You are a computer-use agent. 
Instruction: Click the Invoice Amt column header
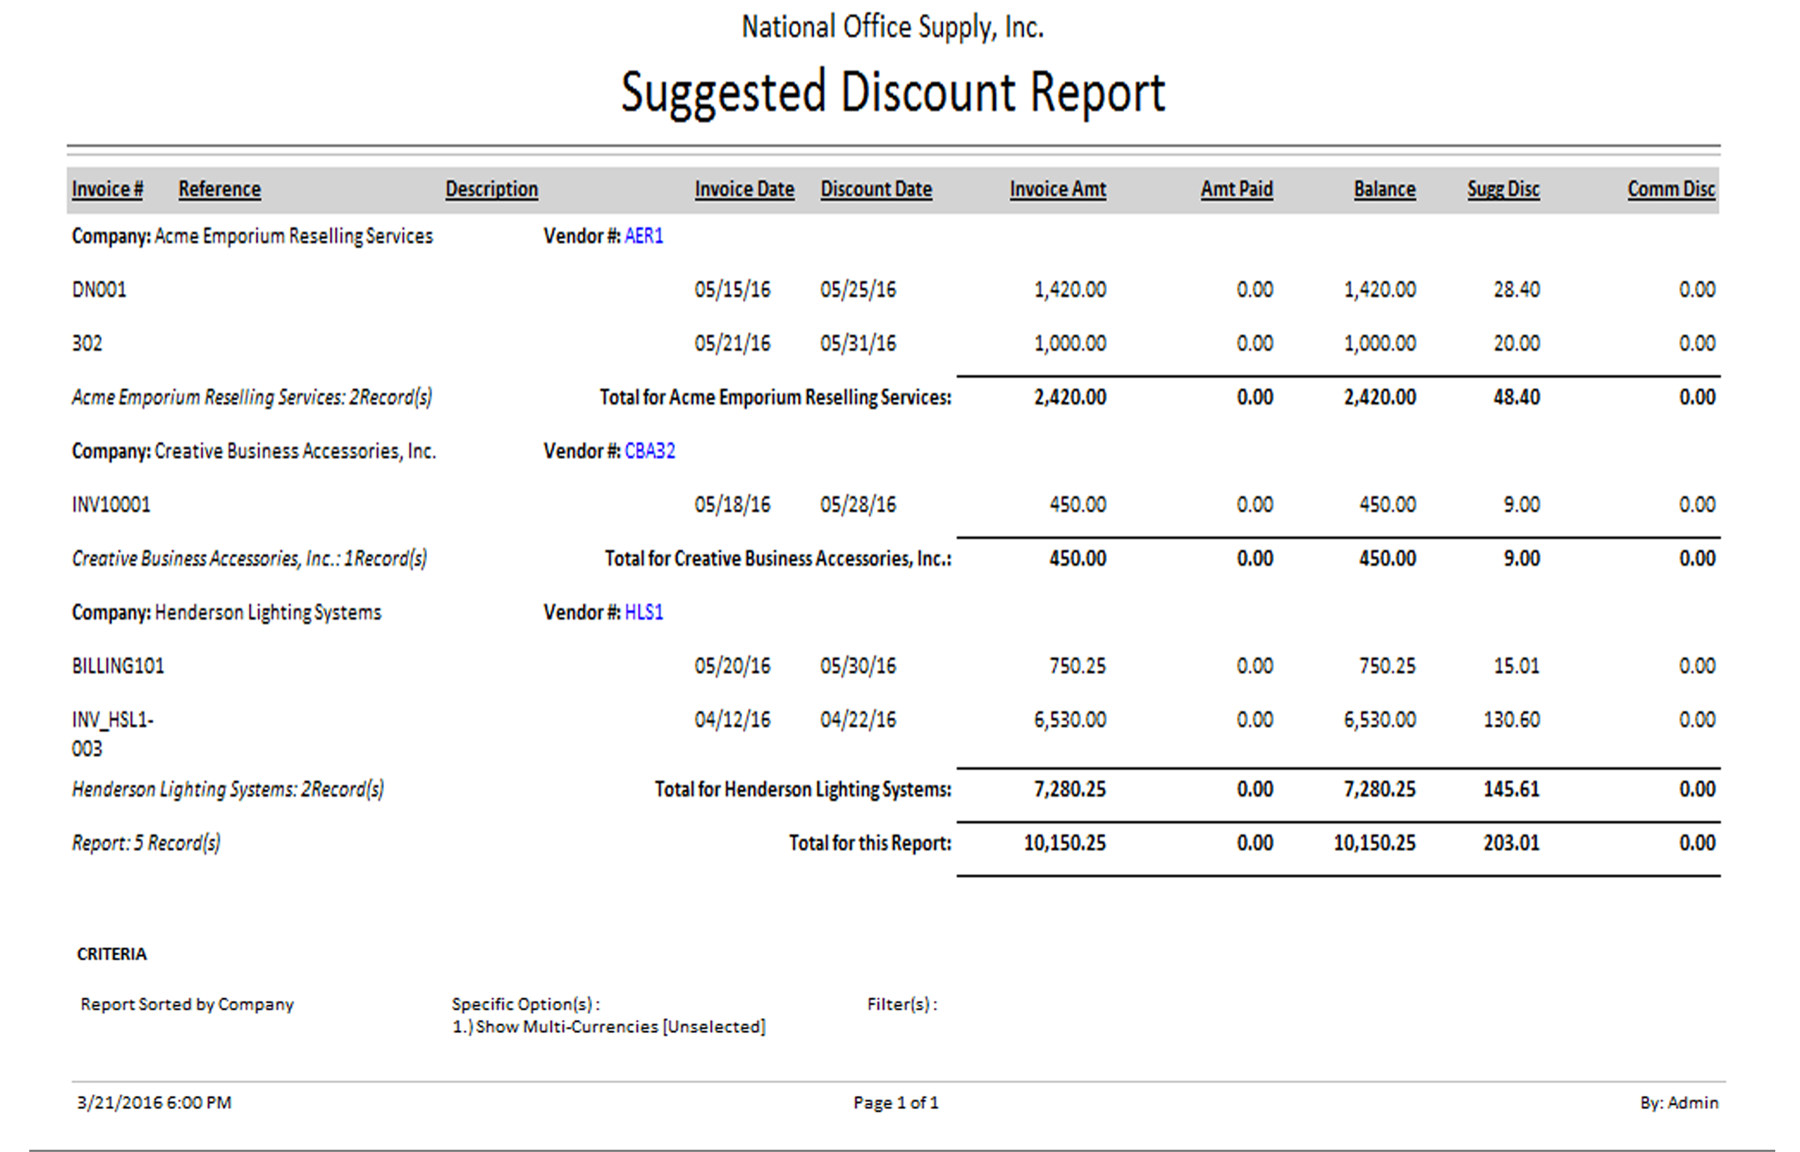click(x=1057, y=189)
